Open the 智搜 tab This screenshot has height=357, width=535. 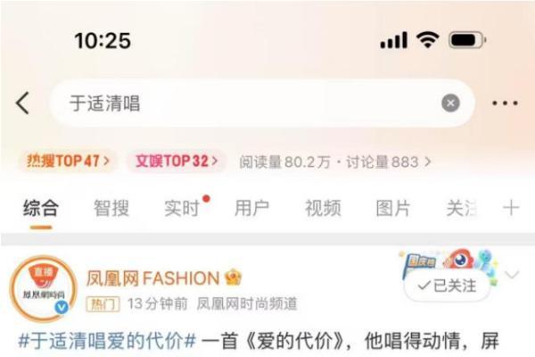click(x=111, y=208)
